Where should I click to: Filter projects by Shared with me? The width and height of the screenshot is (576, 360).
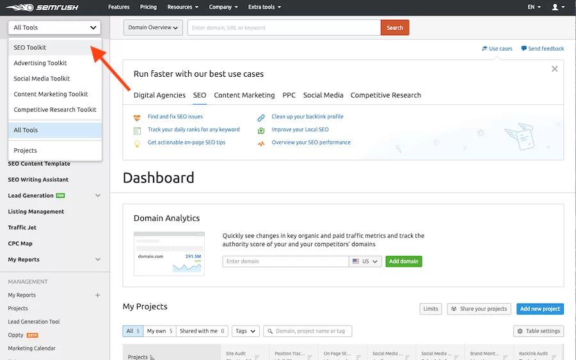[x=202, y=331]
